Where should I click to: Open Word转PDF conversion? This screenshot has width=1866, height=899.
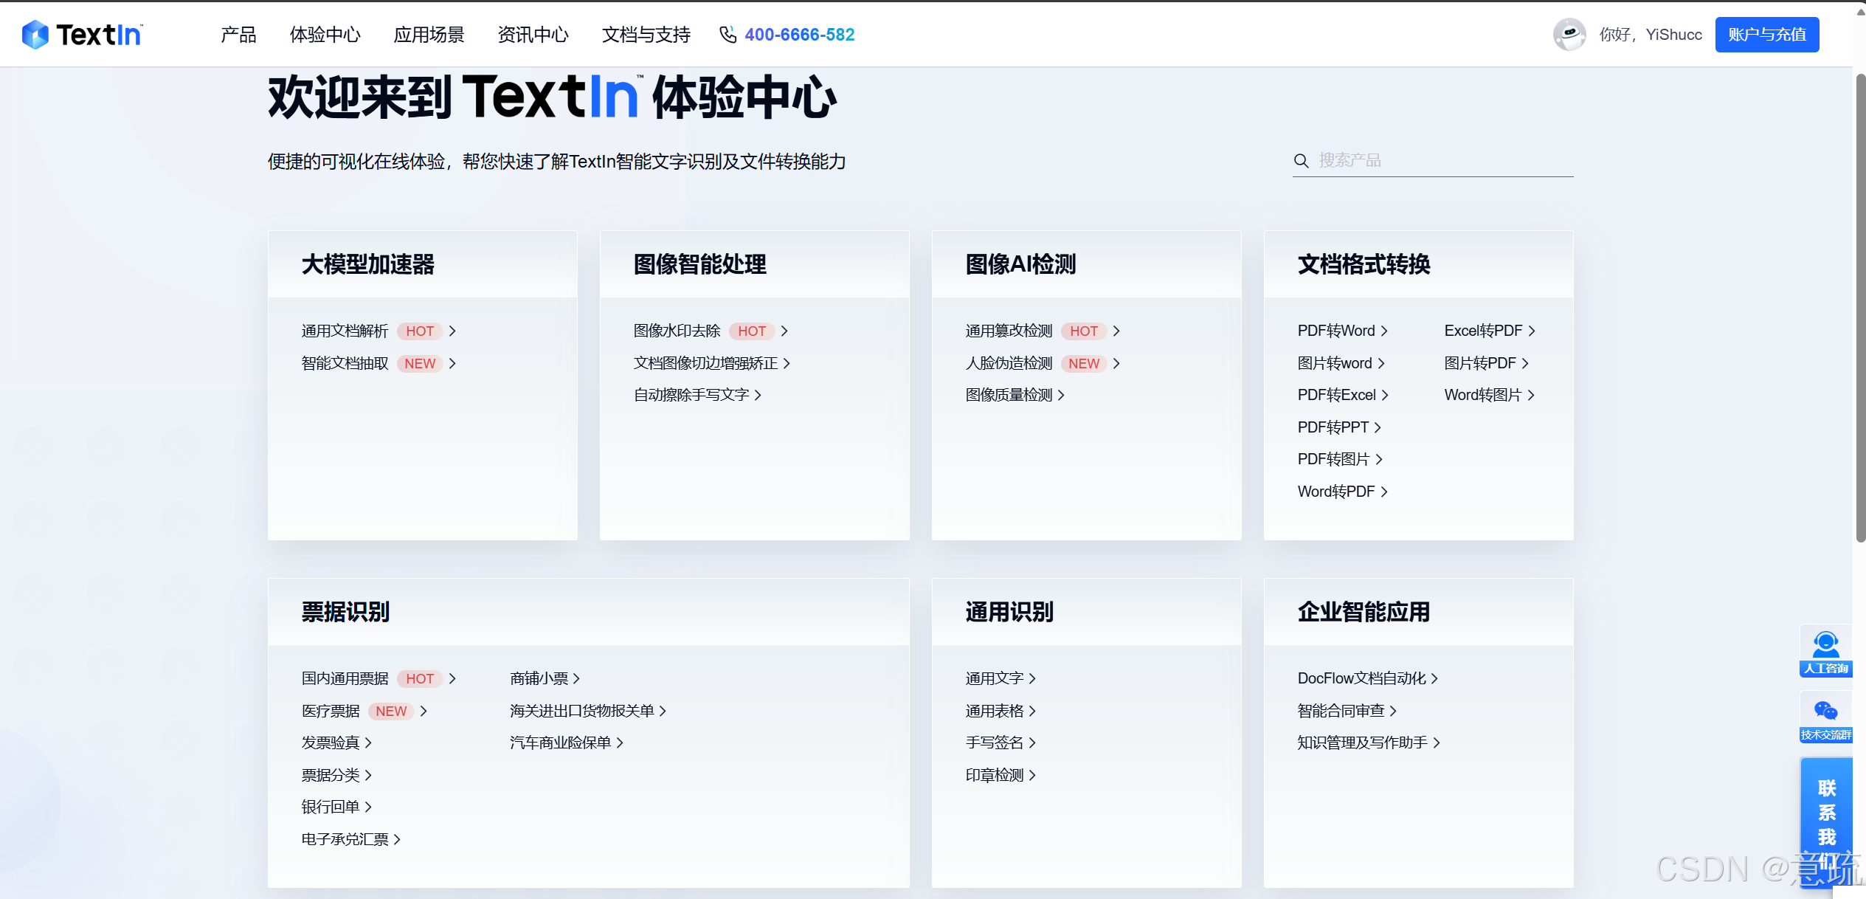1336,492
